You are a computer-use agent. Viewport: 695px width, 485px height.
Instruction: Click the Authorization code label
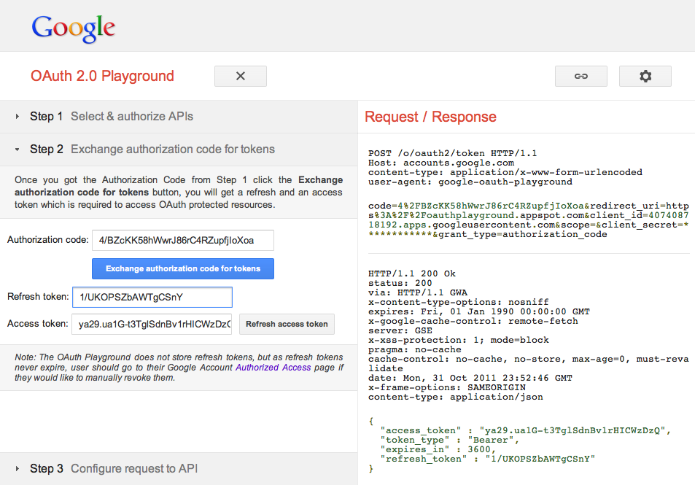click(x=48, y=240)
